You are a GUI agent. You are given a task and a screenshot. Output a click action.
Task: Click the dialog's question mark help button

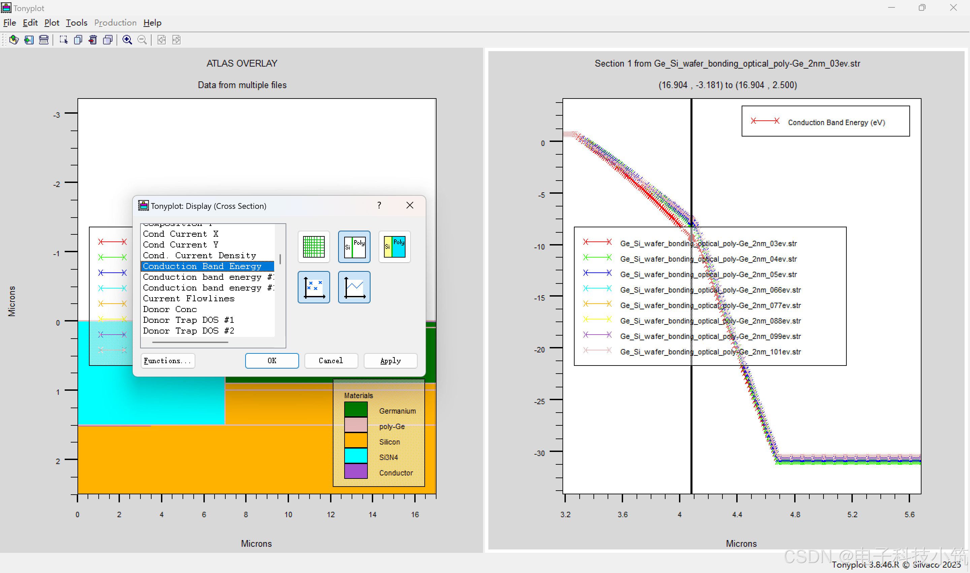379,205
